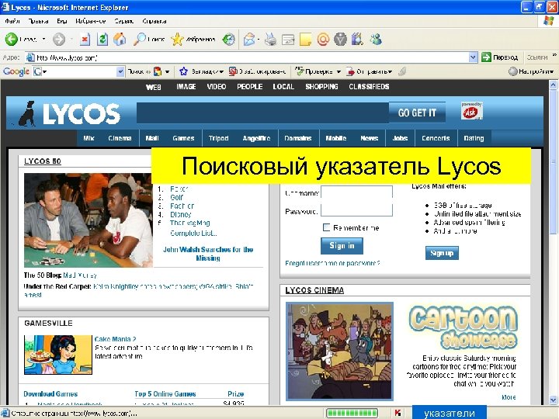This screenshot has height=419, width=559.
Task: Switch to IMAGE search tab
Action: [x=186, y=87]
